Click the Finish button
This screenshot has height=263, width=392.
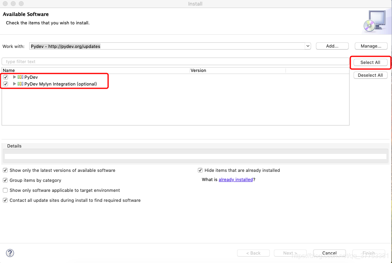click(369, 253)
